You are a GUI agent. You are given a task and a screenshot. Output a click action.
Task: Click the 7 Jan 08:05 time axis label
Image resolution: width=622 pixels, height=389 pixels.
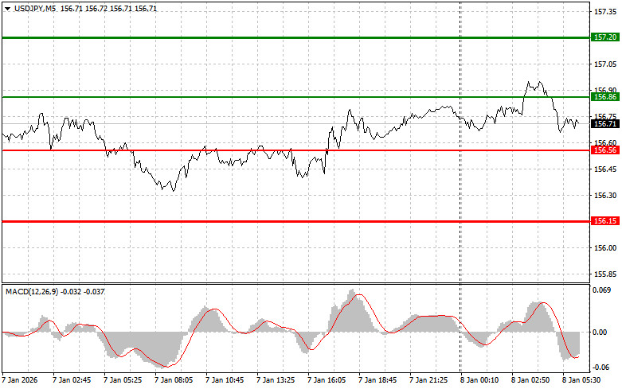click(x=174, y=380)
